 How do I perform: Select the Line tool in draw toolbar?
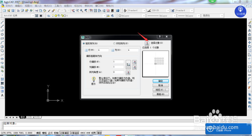click(x=2, y=22)
